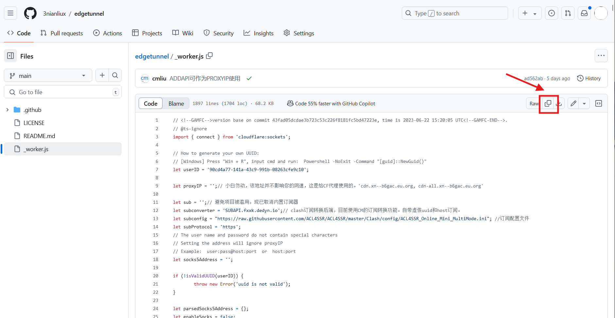Open the Pull requests icon in top header
This screenshot has height=318, width=615.
click(568, 13)
